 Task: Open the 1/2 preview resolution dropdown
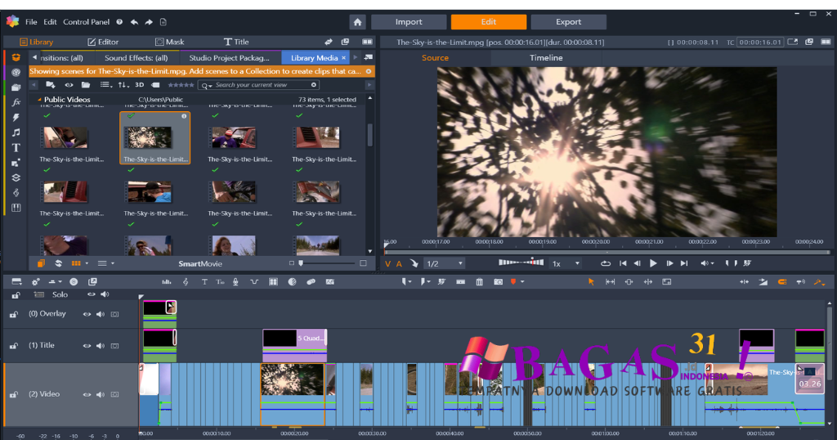tap(444, 264)
